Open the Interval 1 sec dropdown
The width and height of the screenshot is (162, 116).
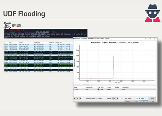pos(115,98)
